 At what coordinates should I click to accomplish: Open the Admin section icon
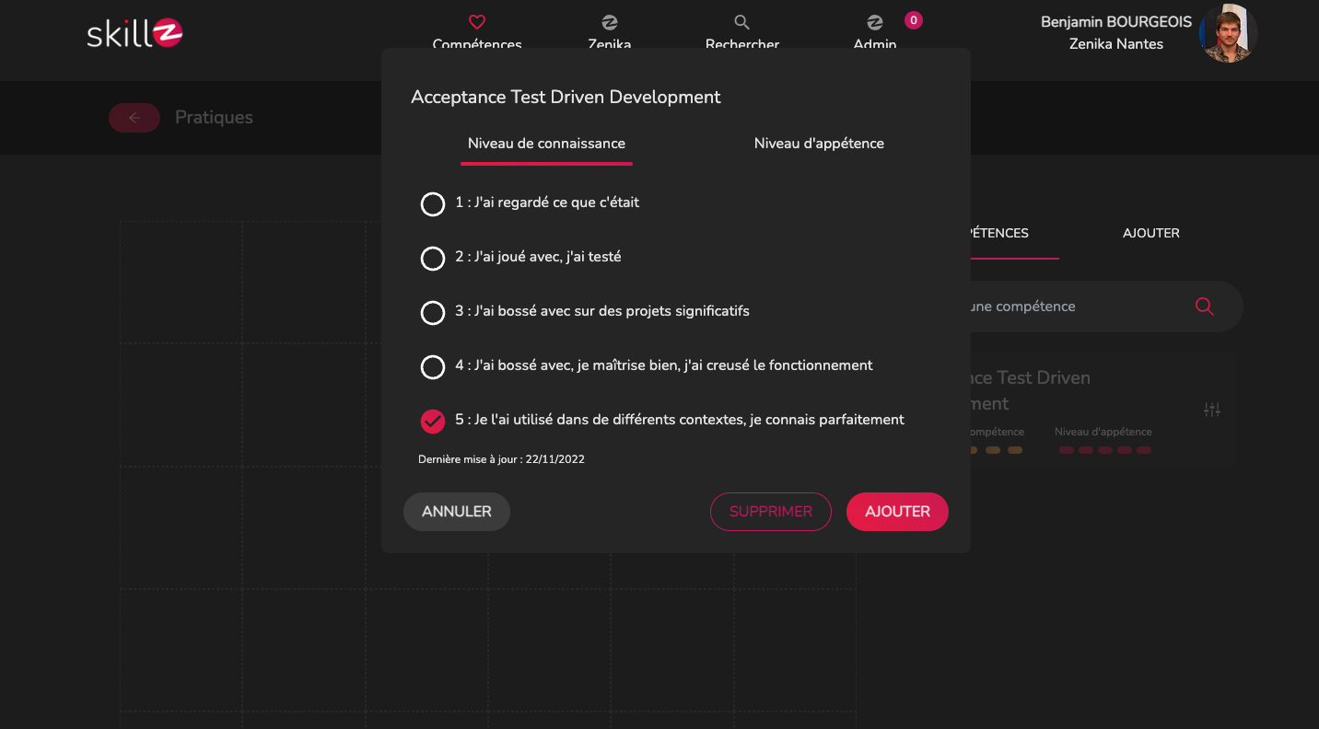click(873, 21)
